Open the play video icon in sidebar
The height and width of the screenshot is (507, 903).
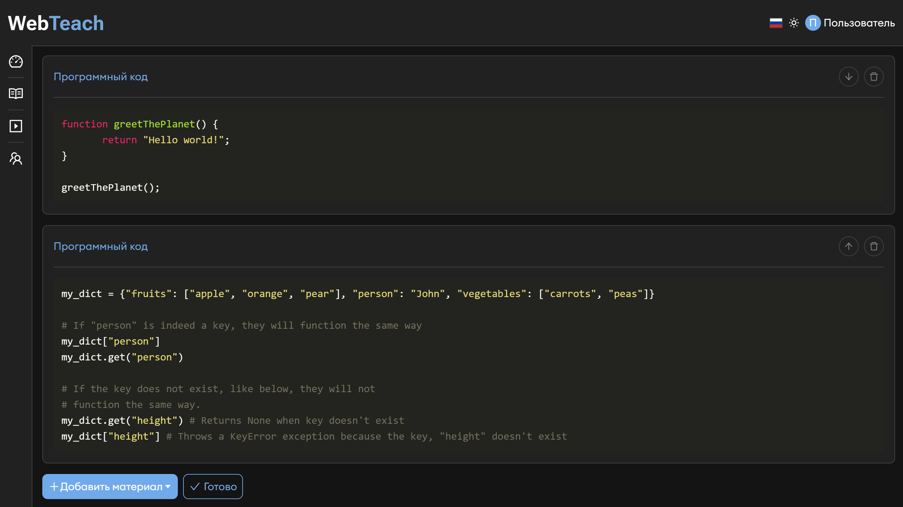pos(16,126)
